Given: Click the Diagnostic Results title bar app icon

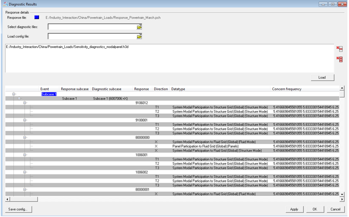Looking at the screenshot, I should [x=5, y=4].
